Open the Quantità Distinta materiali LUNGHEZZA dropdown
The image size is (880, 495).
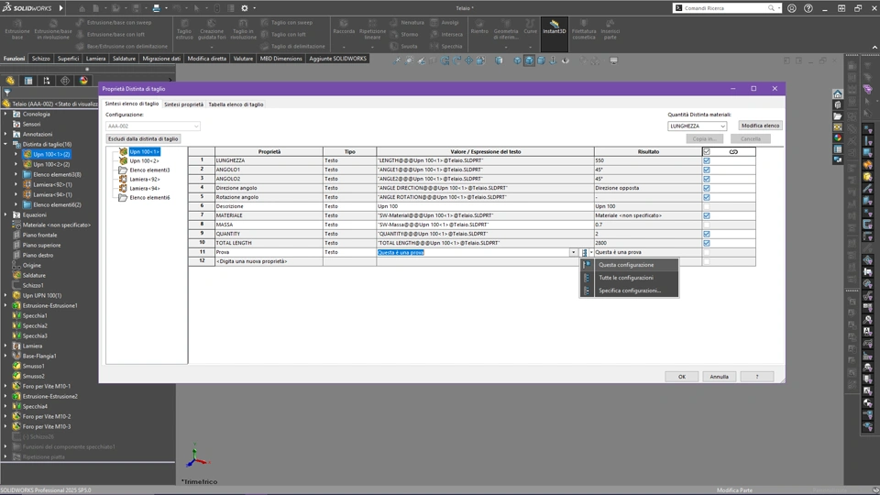point(697,126)
